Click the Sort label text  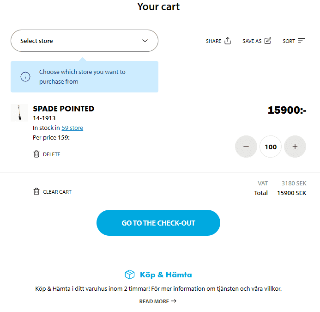click(x=289, y=41)
